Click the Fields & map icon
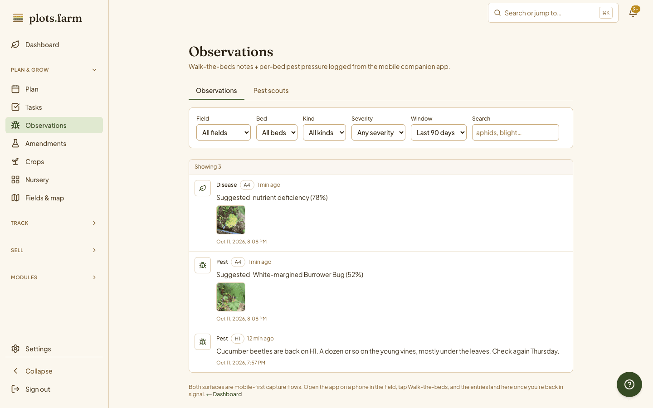The height and width of the screenshot is (408, 653). point(15,198)
